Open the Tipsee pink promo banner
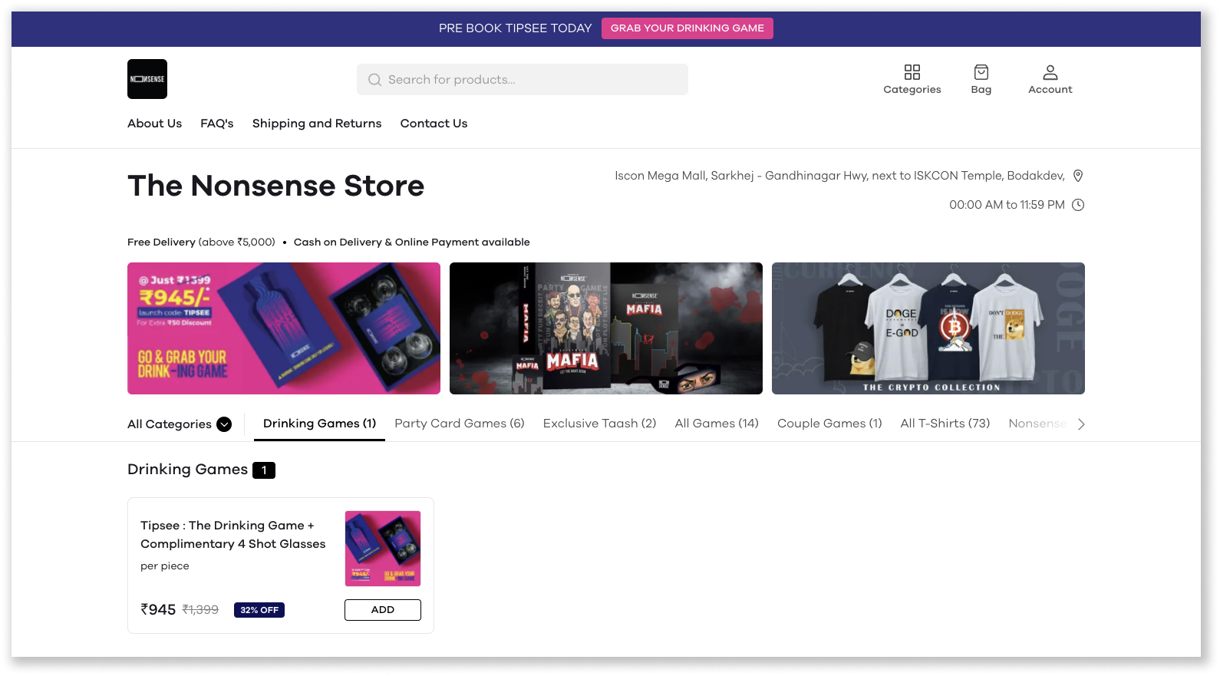Viewport: 1220px width, 676px height. click(x=284, y=328)
